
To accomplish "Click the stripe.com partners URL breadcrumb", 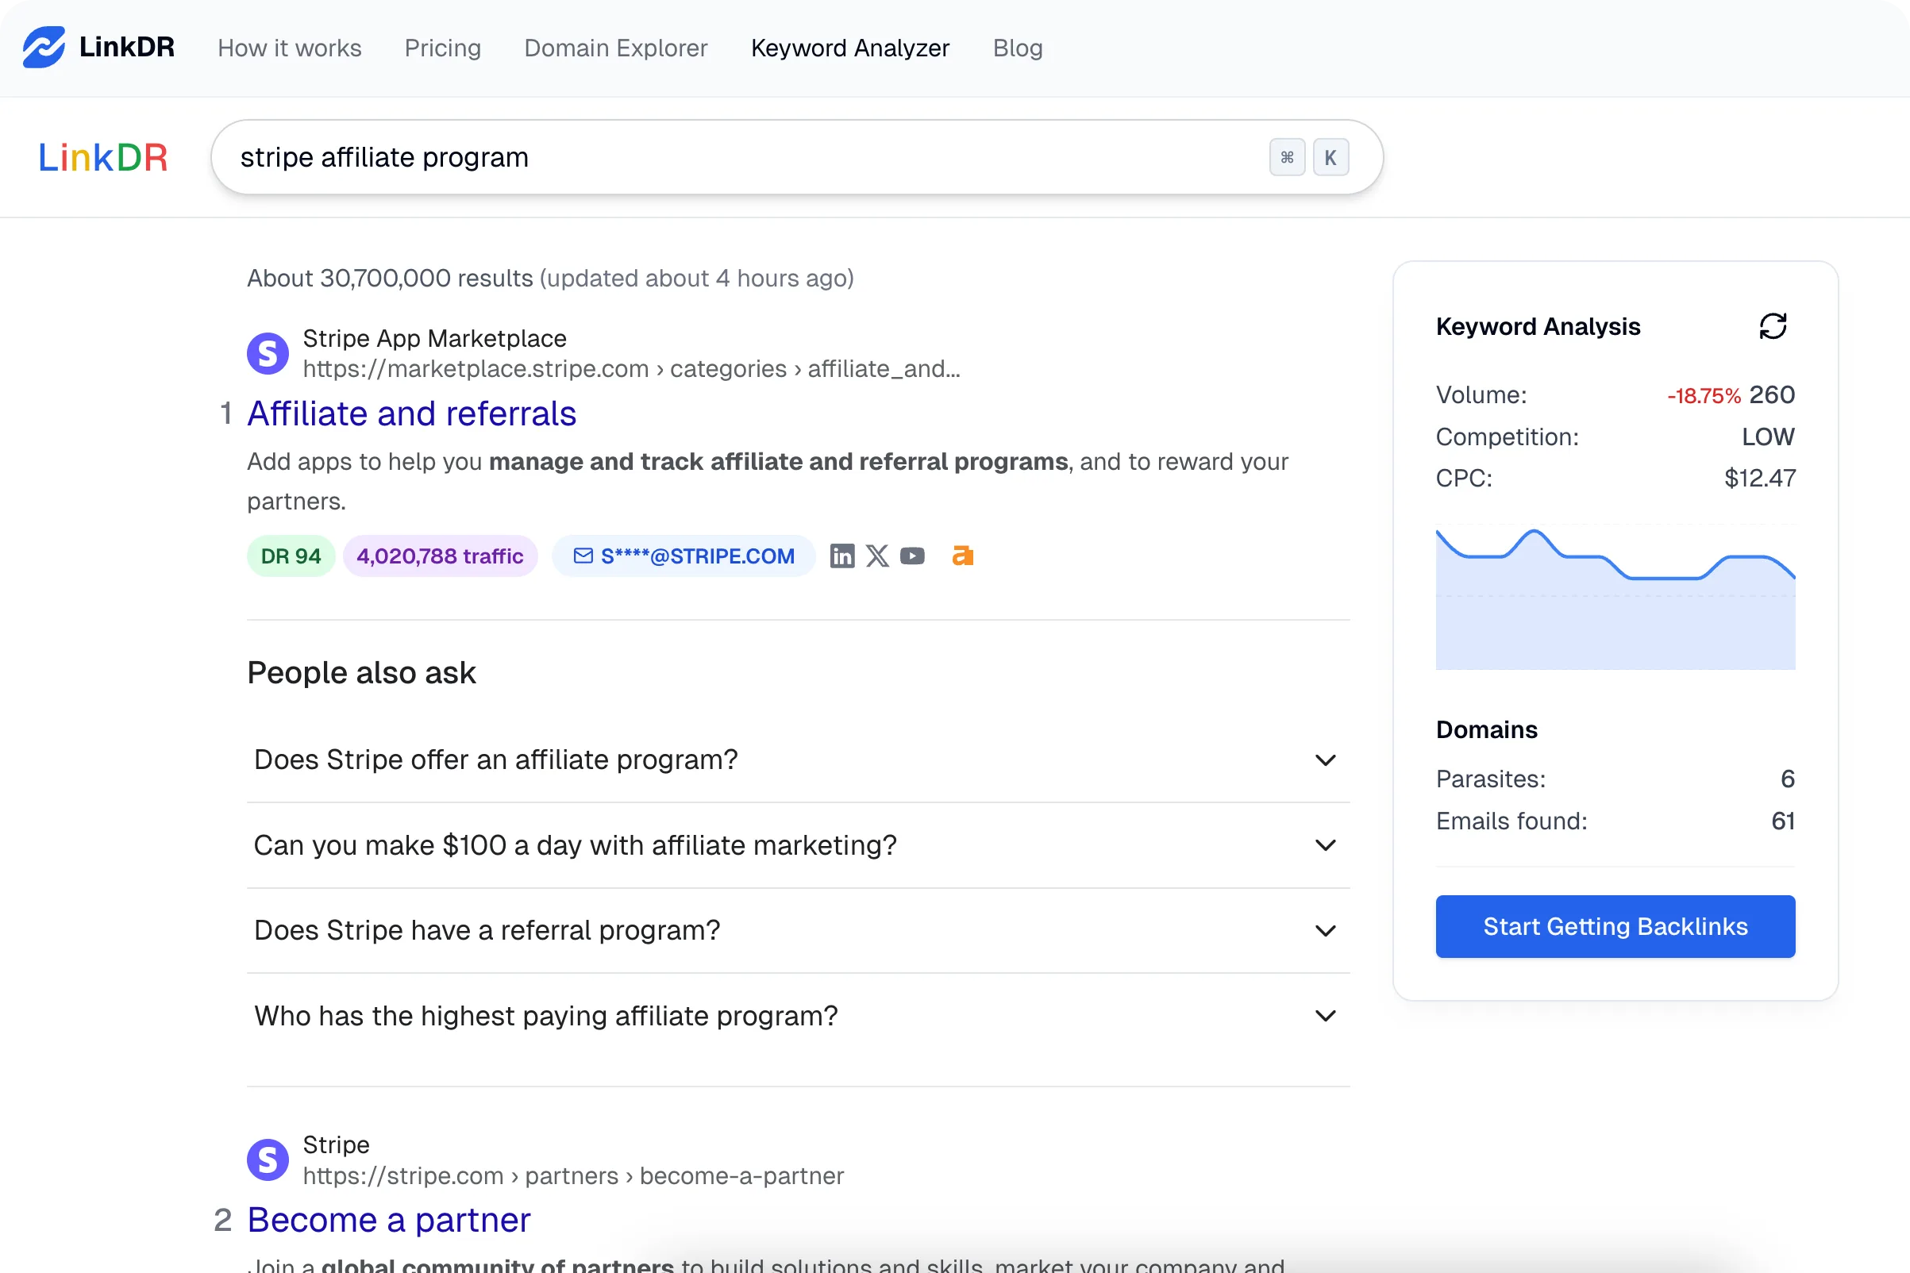I will 573,1176.
